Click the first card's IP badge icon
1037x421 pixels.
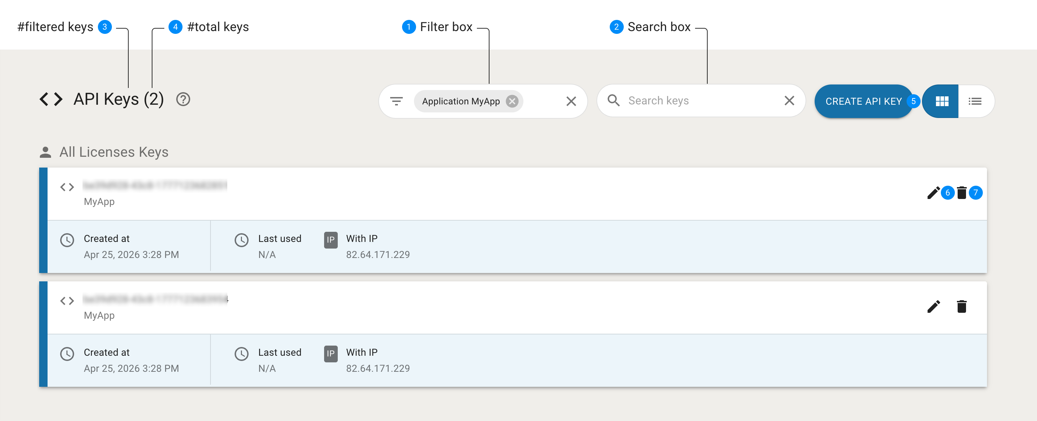[x=331, y=240]
